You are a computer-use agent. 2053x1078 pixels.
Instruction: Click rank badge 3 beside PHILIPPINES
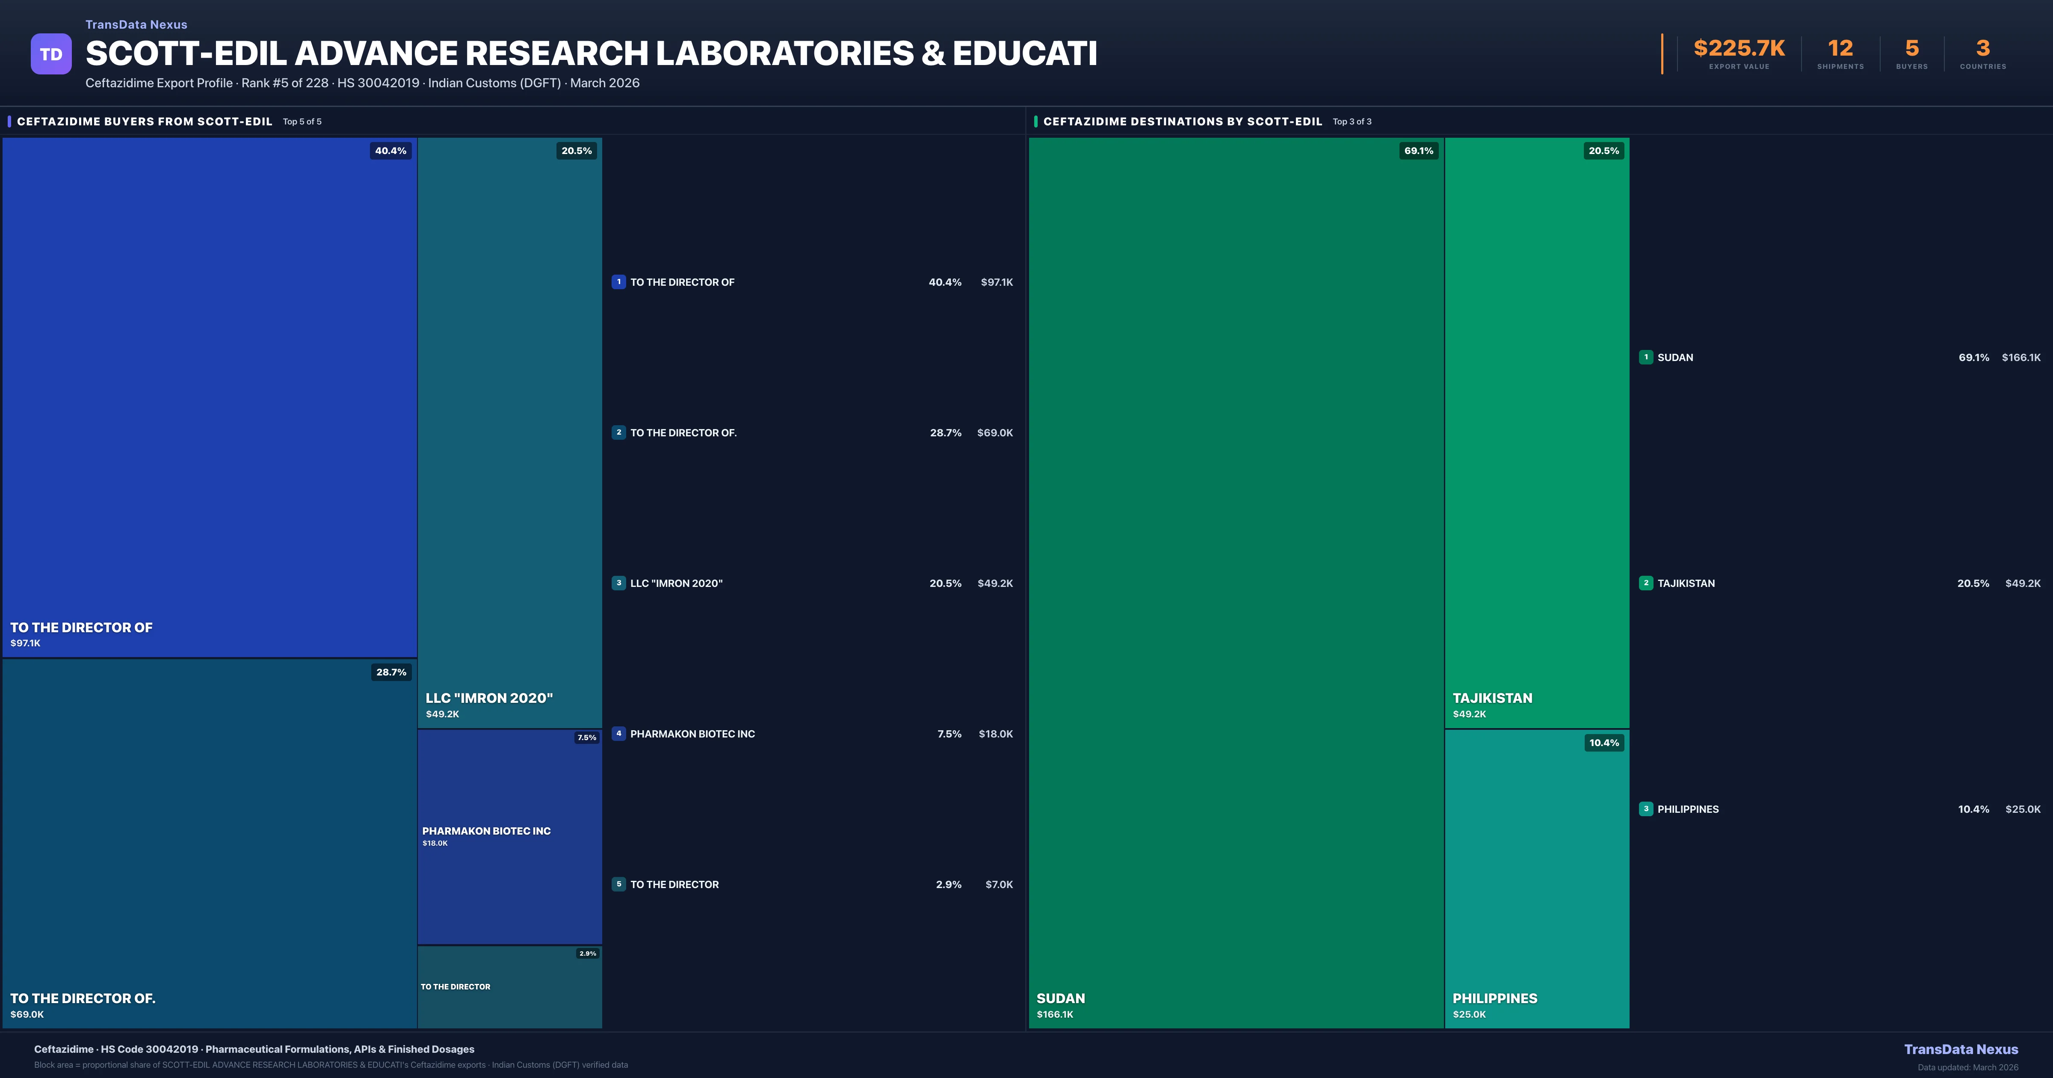click(1646, 808)
